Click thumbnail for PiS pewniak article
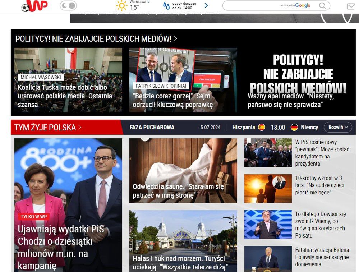The height and width of the screenshot is (272, 359). (x=268, y=152)
